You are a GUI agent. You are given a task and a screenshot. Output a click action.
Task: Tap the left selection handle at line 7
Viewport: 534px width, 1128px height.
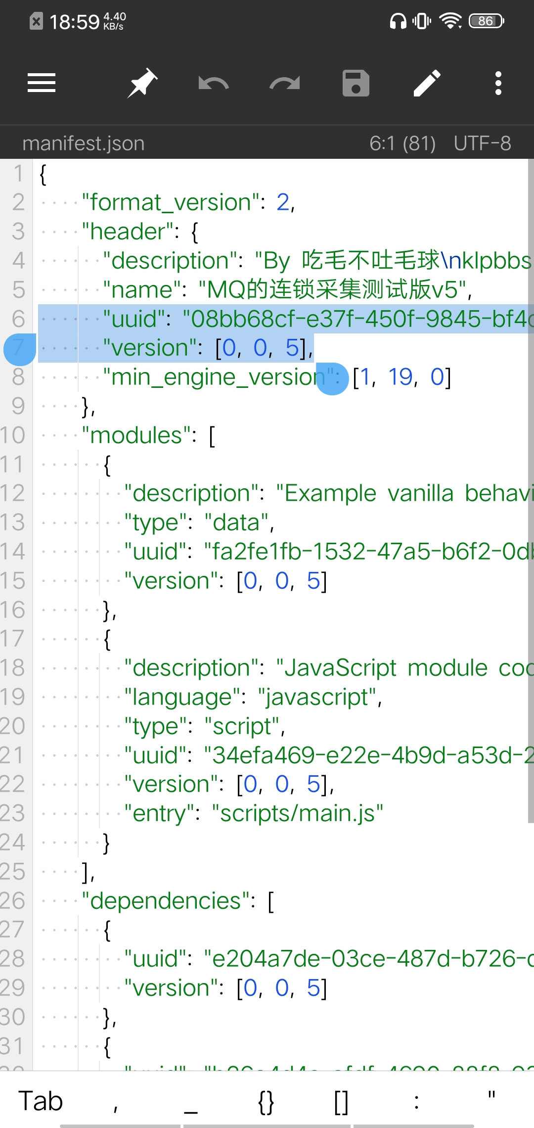tap(20, 349)
